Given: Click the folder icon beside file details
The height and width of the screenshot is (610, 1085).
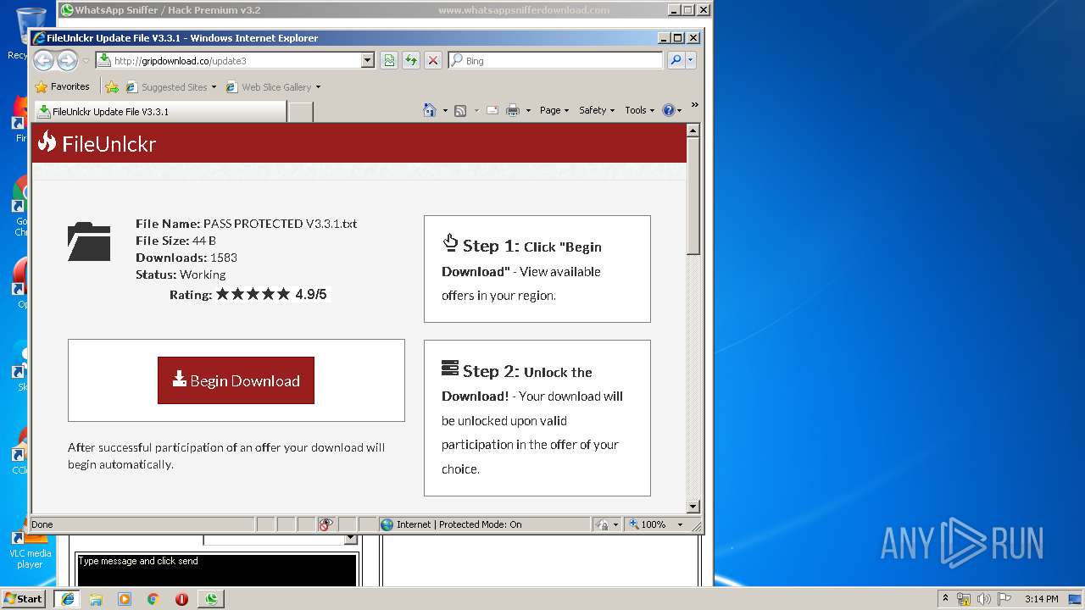Looking at the screenshot, I should [x=89, y=241].
